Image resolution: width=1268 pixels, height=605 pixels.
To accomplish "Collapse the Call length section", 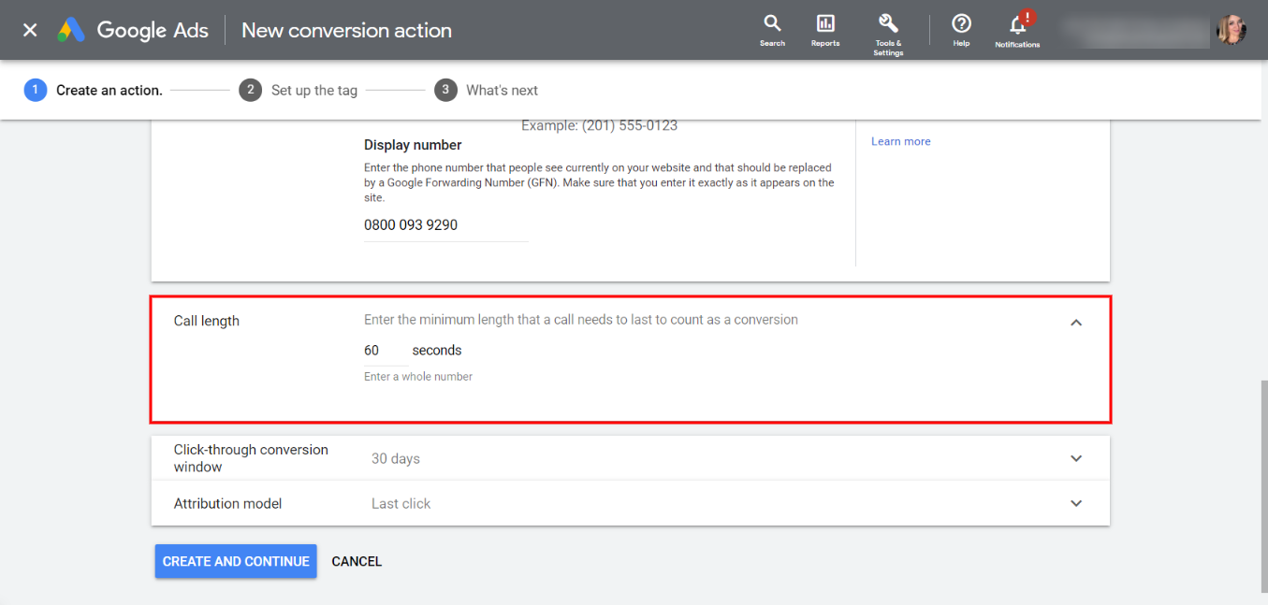I will (x=1075, y=321).
